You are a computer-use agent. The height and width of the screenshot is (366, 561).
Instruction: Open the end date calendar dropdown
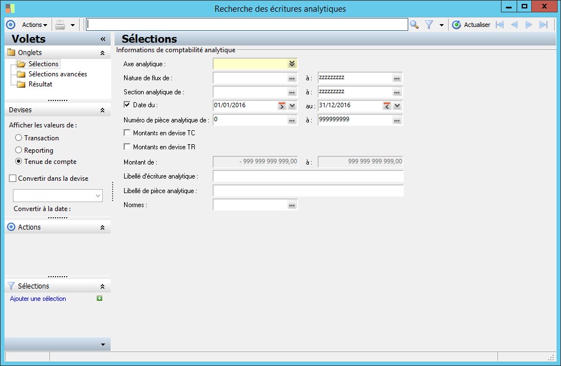[397, 106]
